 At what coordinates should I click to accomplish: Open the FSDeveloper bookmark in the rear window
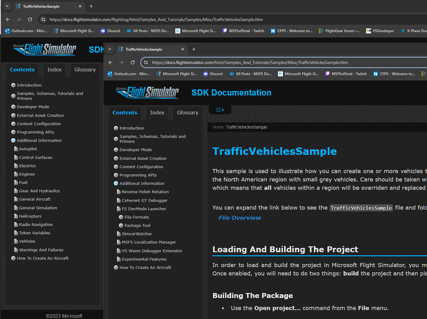380,31
